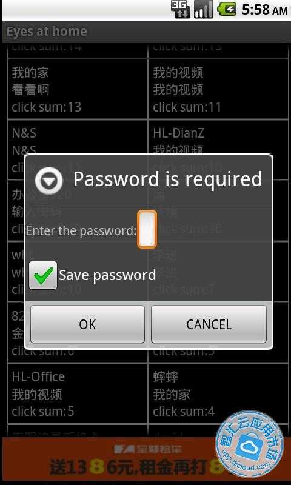Tap the battery charging icon
The width and height of the screenshot is (291, 485).
(x=227, y=9)
